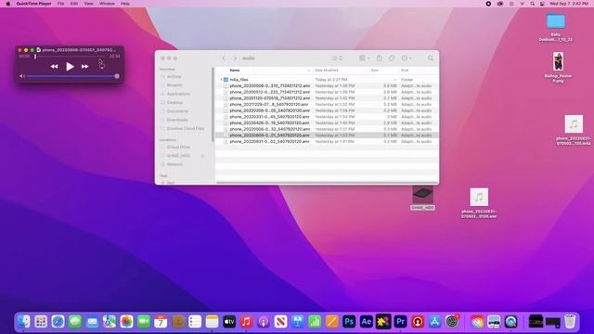594x334 pixels.
Task: Open Documents in the Finder sidebar
Action: (x=177, y=111)
